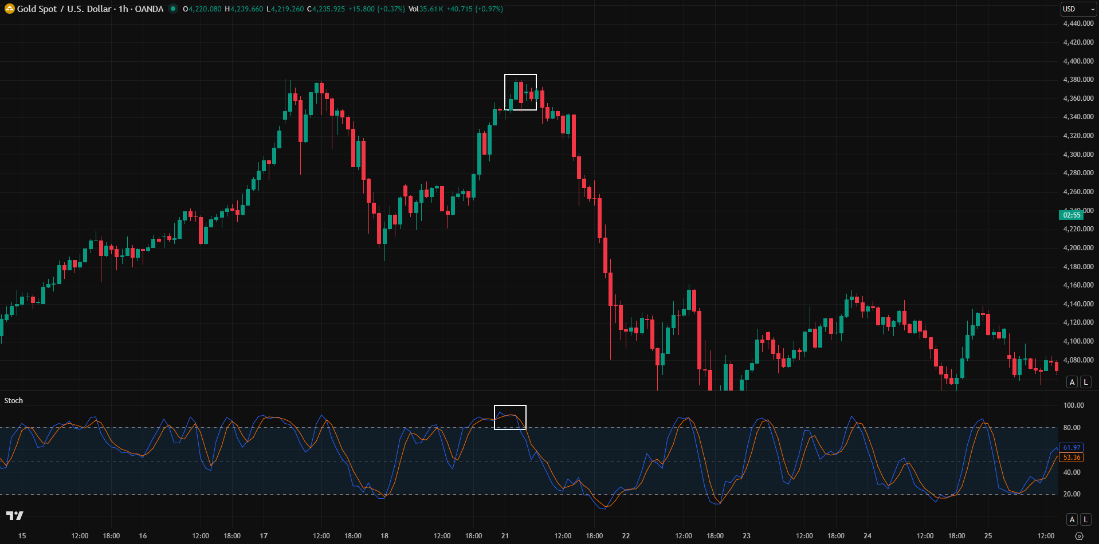
Task: Click the OANDA exchange label
Action: (150, 9)
